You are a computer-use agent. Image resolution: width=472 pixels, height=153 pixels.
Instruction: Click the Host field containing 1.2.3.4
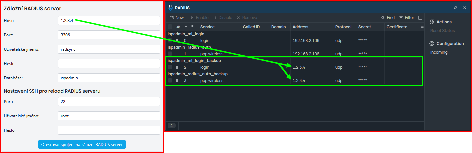[109, 21]
